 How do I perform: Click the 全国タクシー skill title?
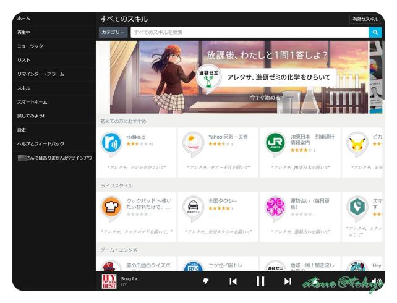click(x=223, y=201)
